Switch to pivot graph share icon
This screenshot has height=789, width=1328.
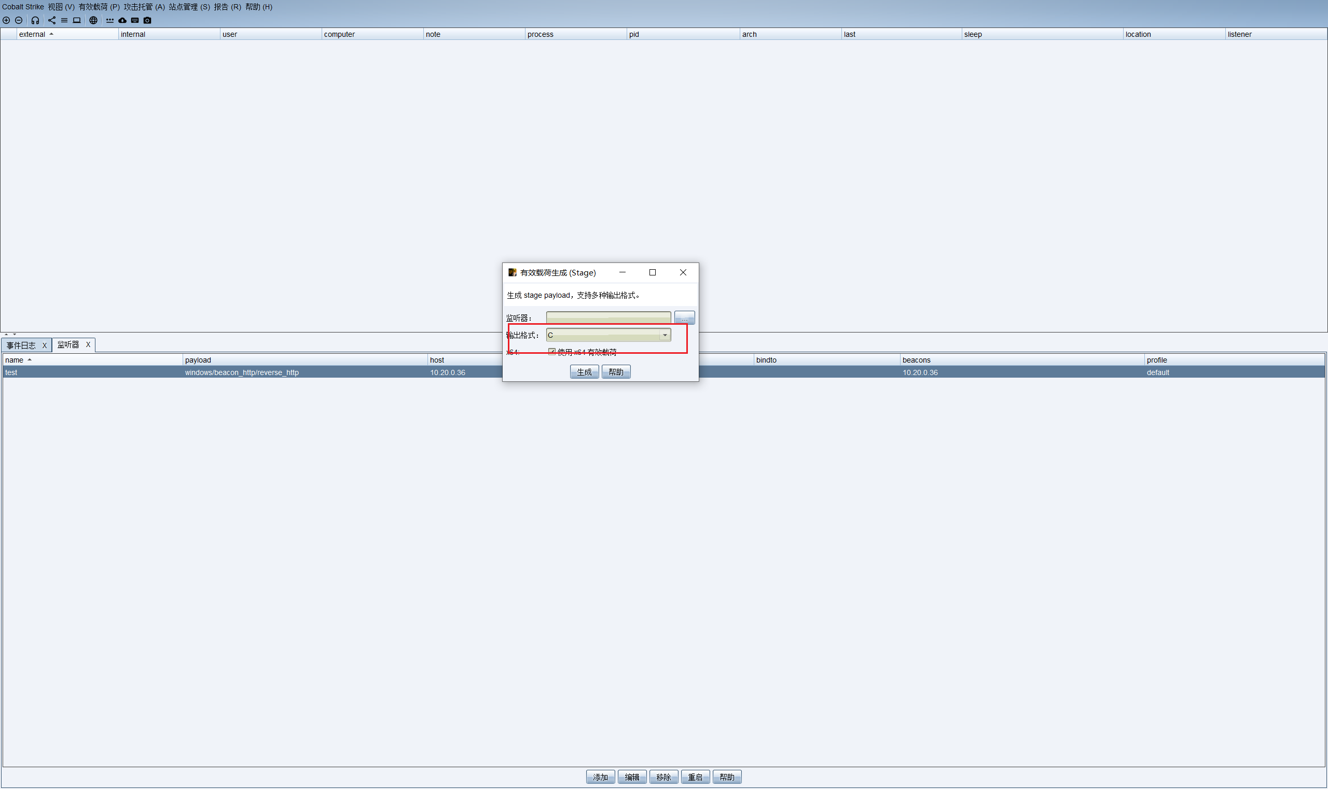51,20
